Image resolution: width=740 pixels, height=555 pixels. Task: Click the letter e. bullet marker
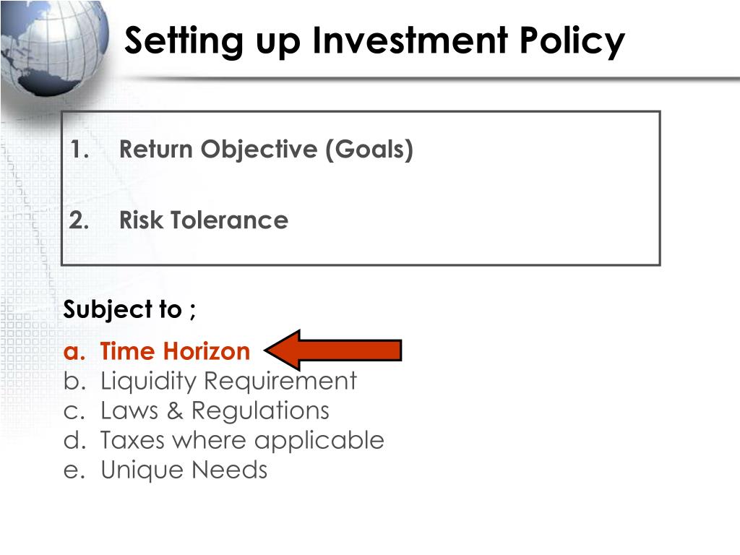[x=74, y=471]
